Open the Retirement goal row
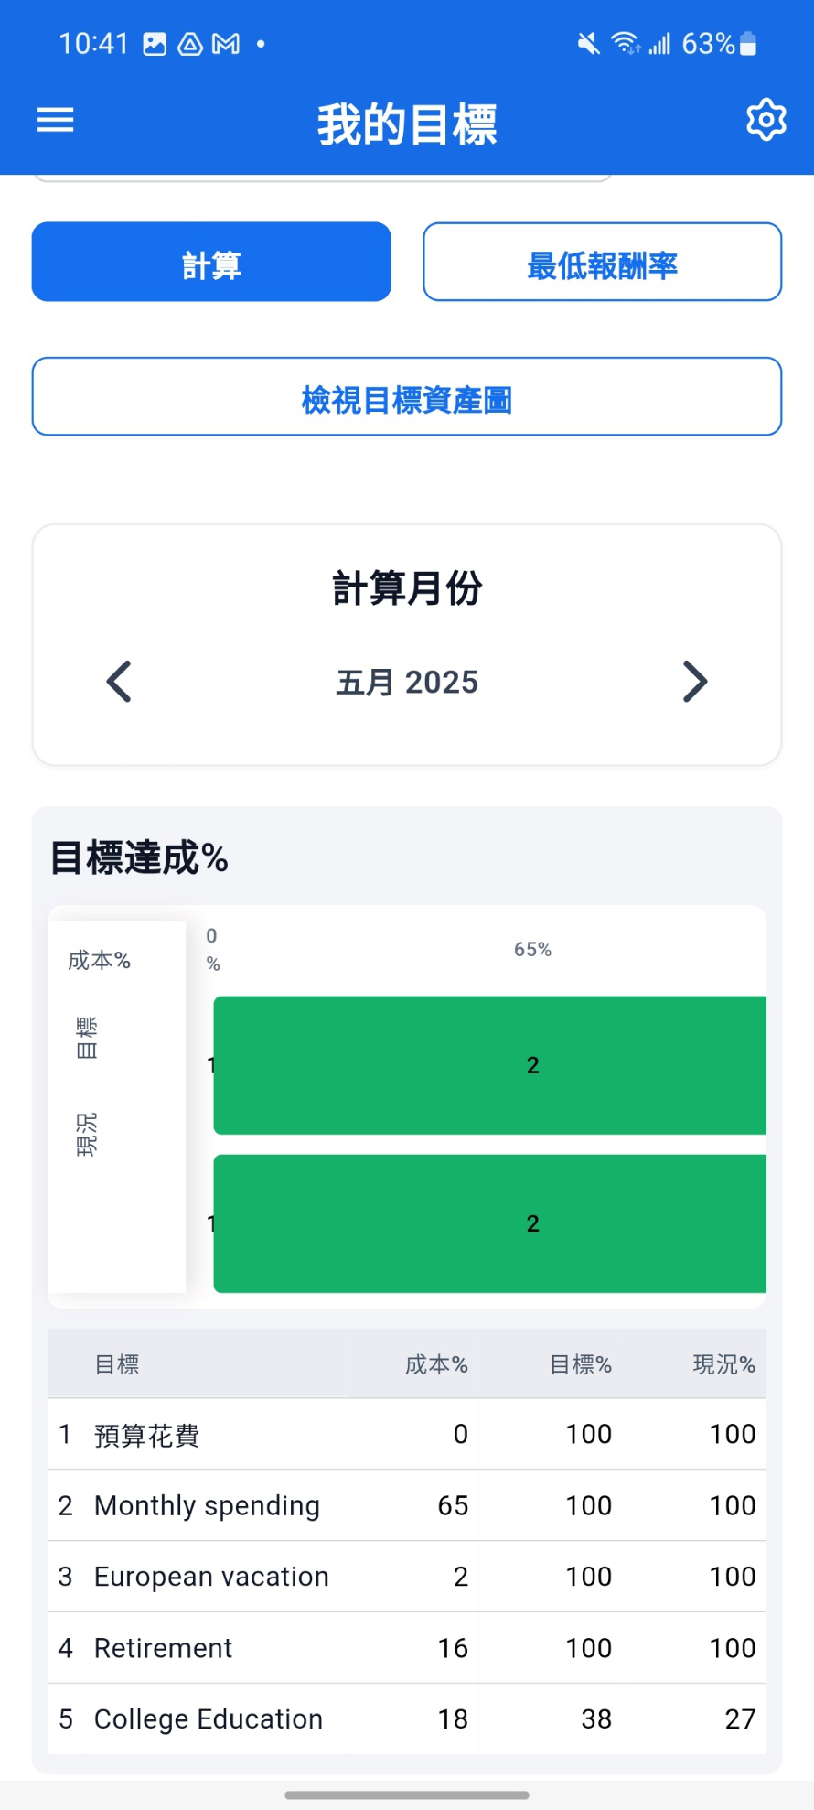The width and height of the screenshot is (814, 1810). point(407,1648)
